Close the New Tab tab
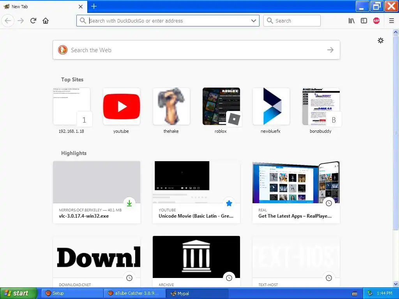Screen dimensions: 399x299 [x=81, y=7]
